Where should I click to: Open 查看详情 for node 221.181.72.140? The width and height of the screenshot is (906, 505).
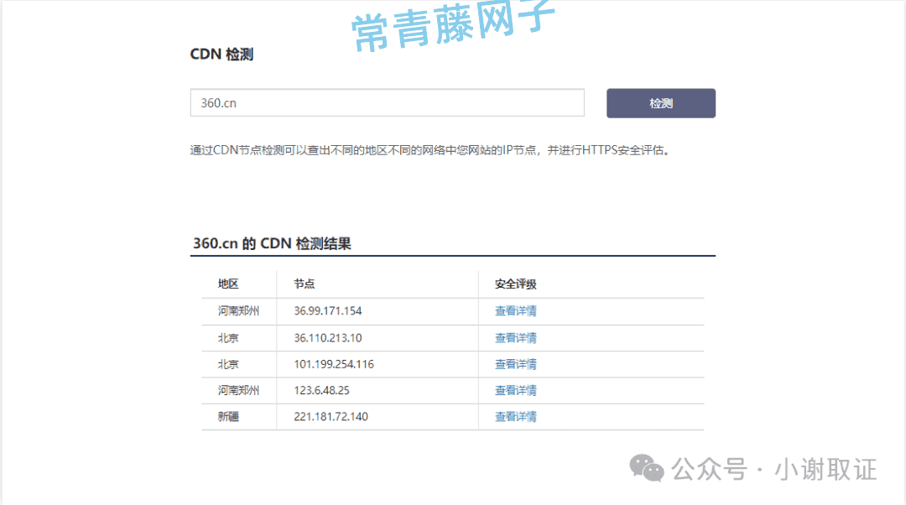[x=515, y=417]
